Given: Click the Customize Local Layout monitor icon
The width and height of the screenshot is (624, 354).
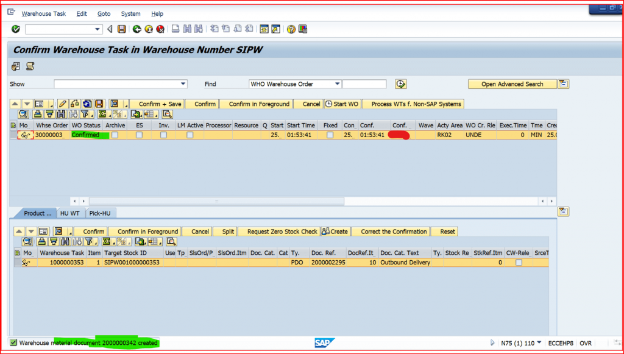Looking at the screenshot, I should click(303, 29).
